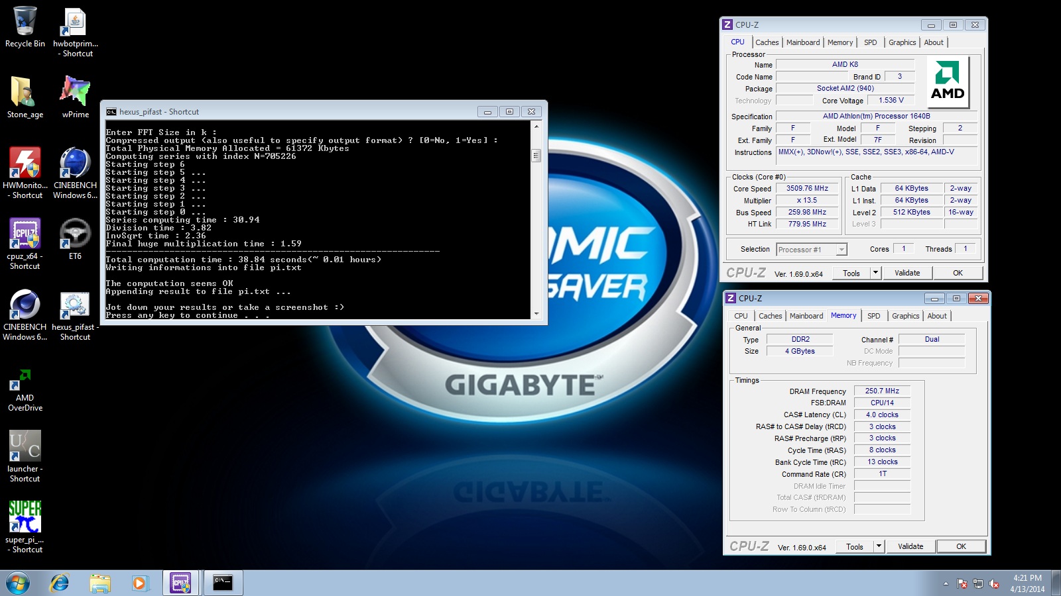Click Tools button in bottom CPU-Z
Viewport: 1061px width, 596px height.
click(x=855, y=546)
